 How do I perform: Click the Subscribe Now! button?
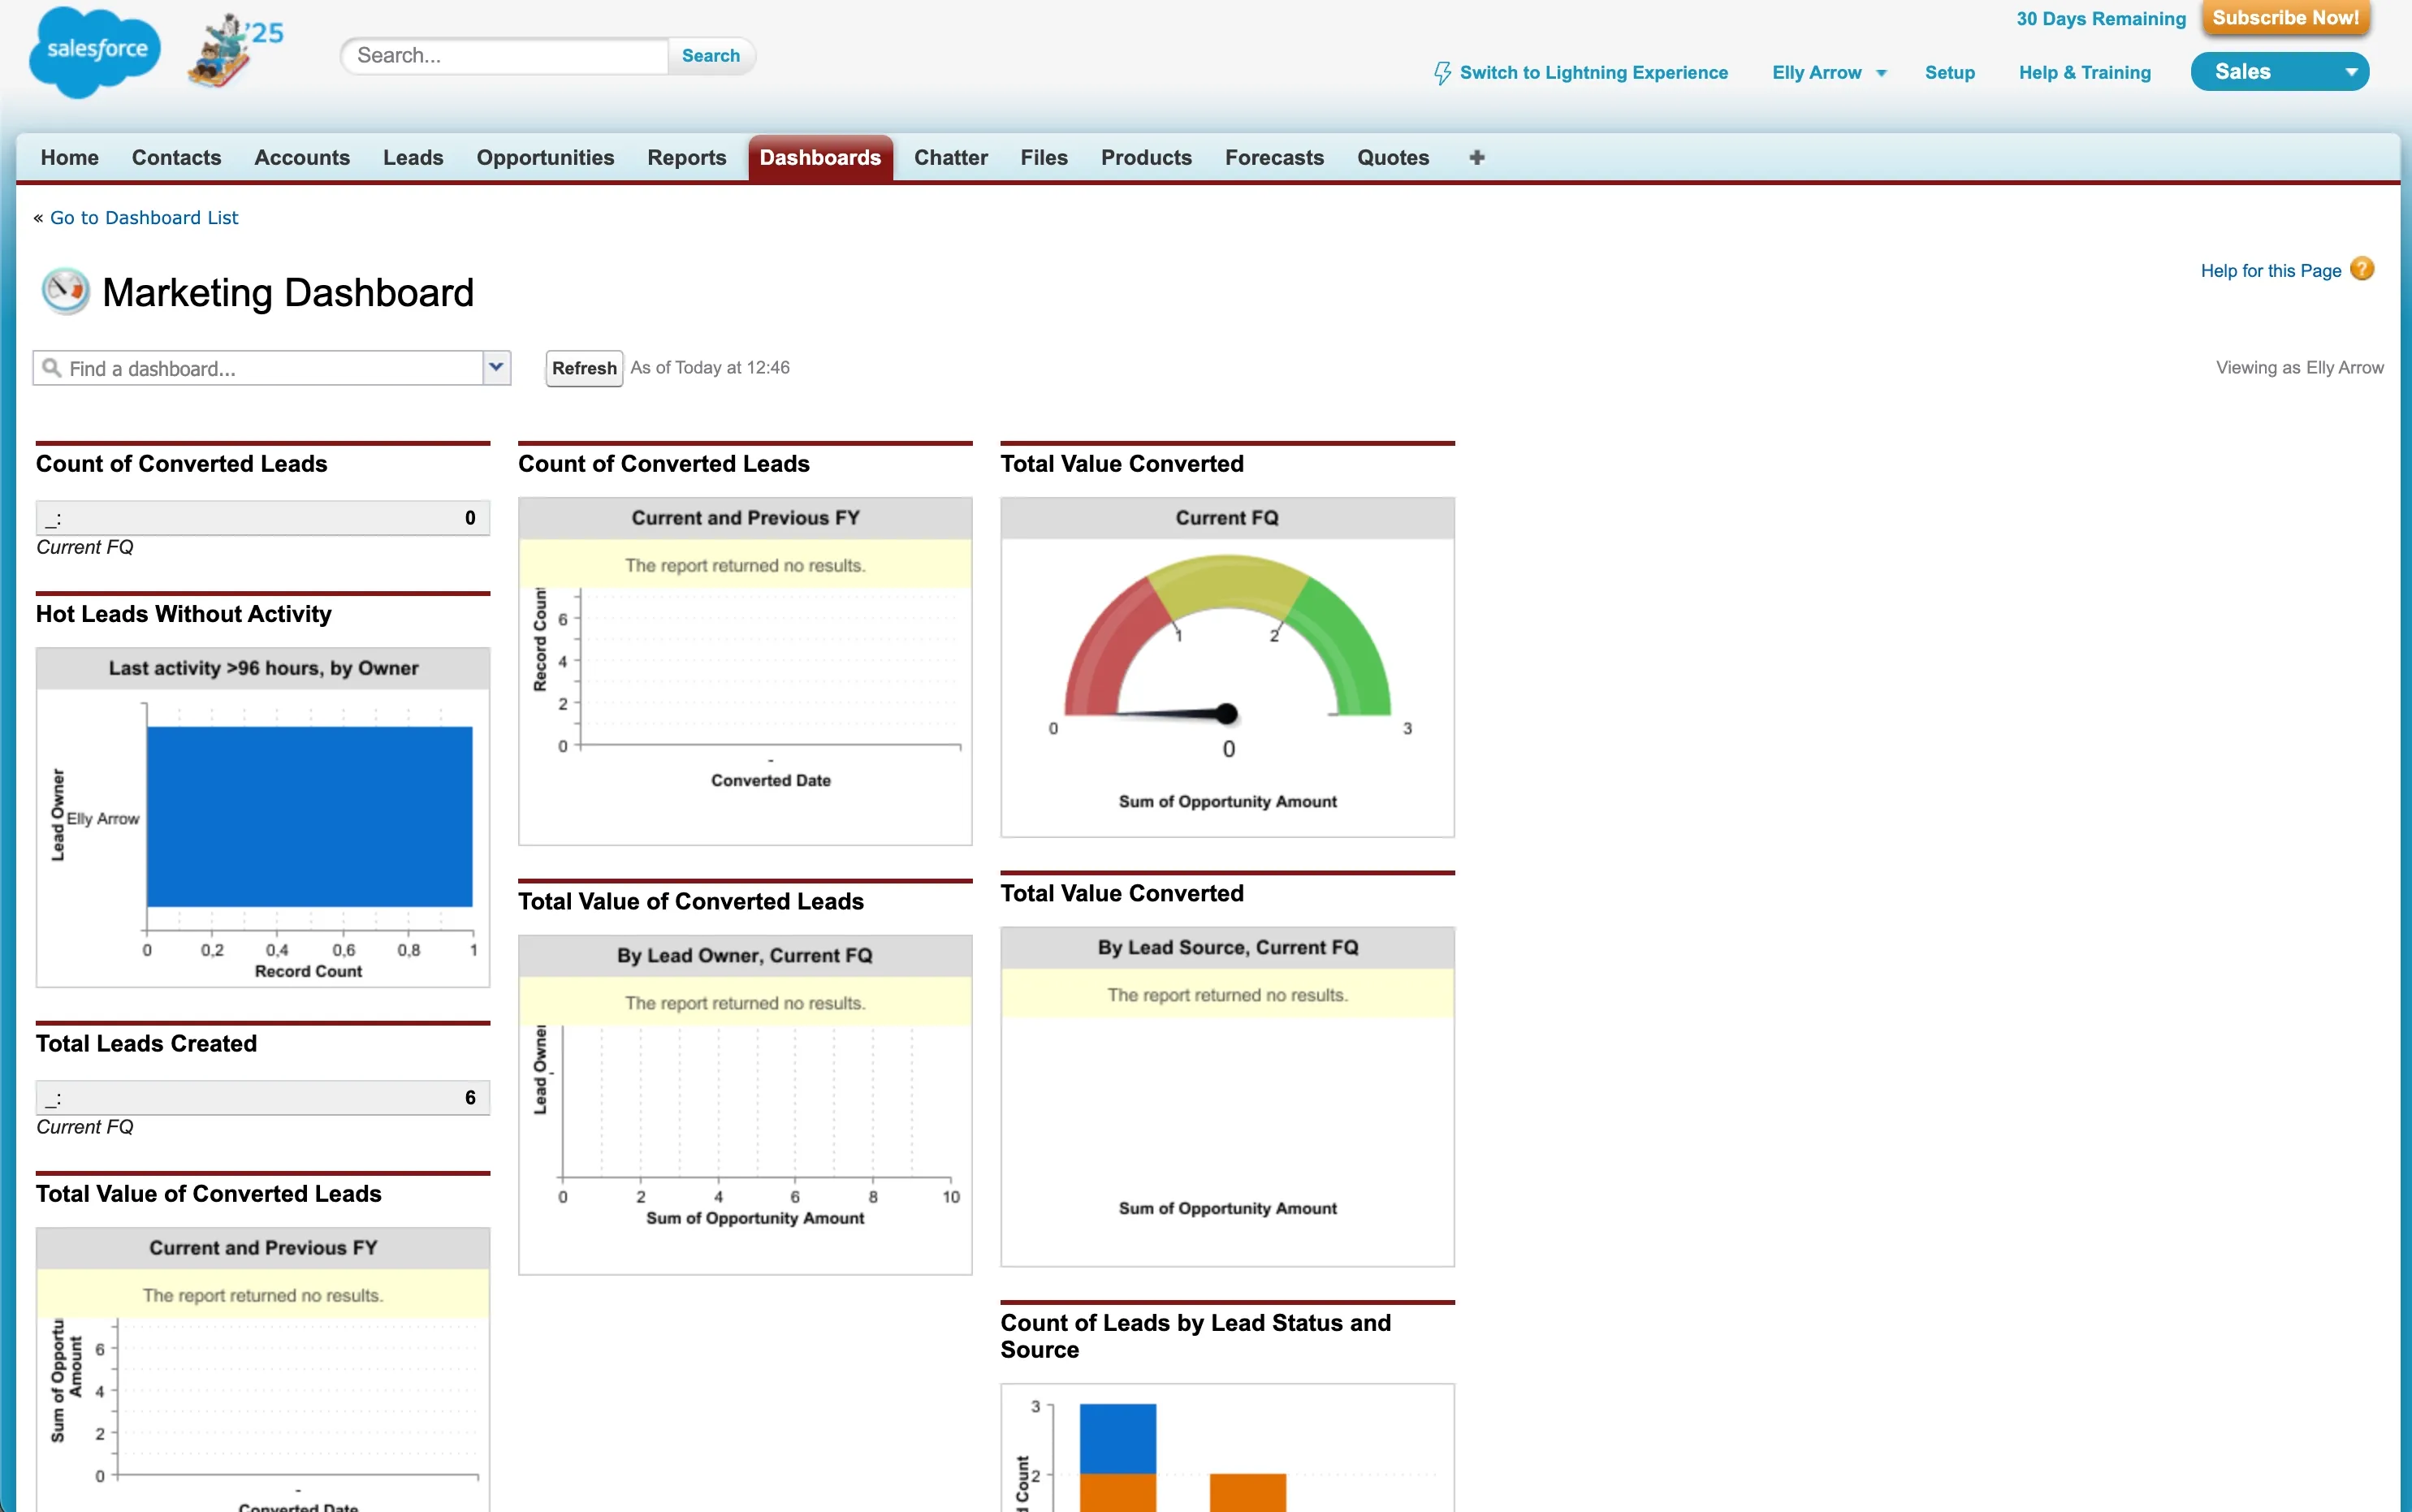(2285, 17)
